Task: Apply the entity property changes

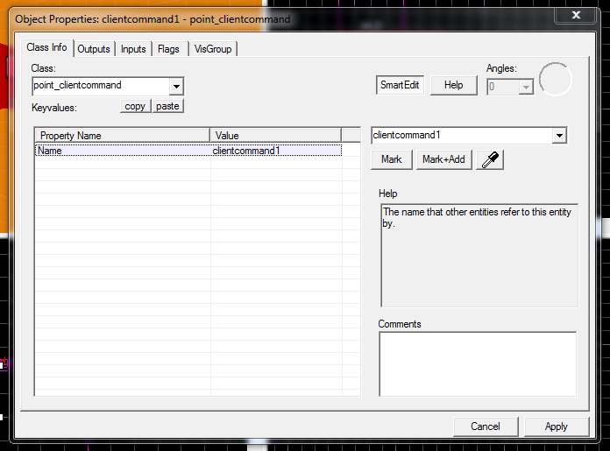Action: pos(556,426)
